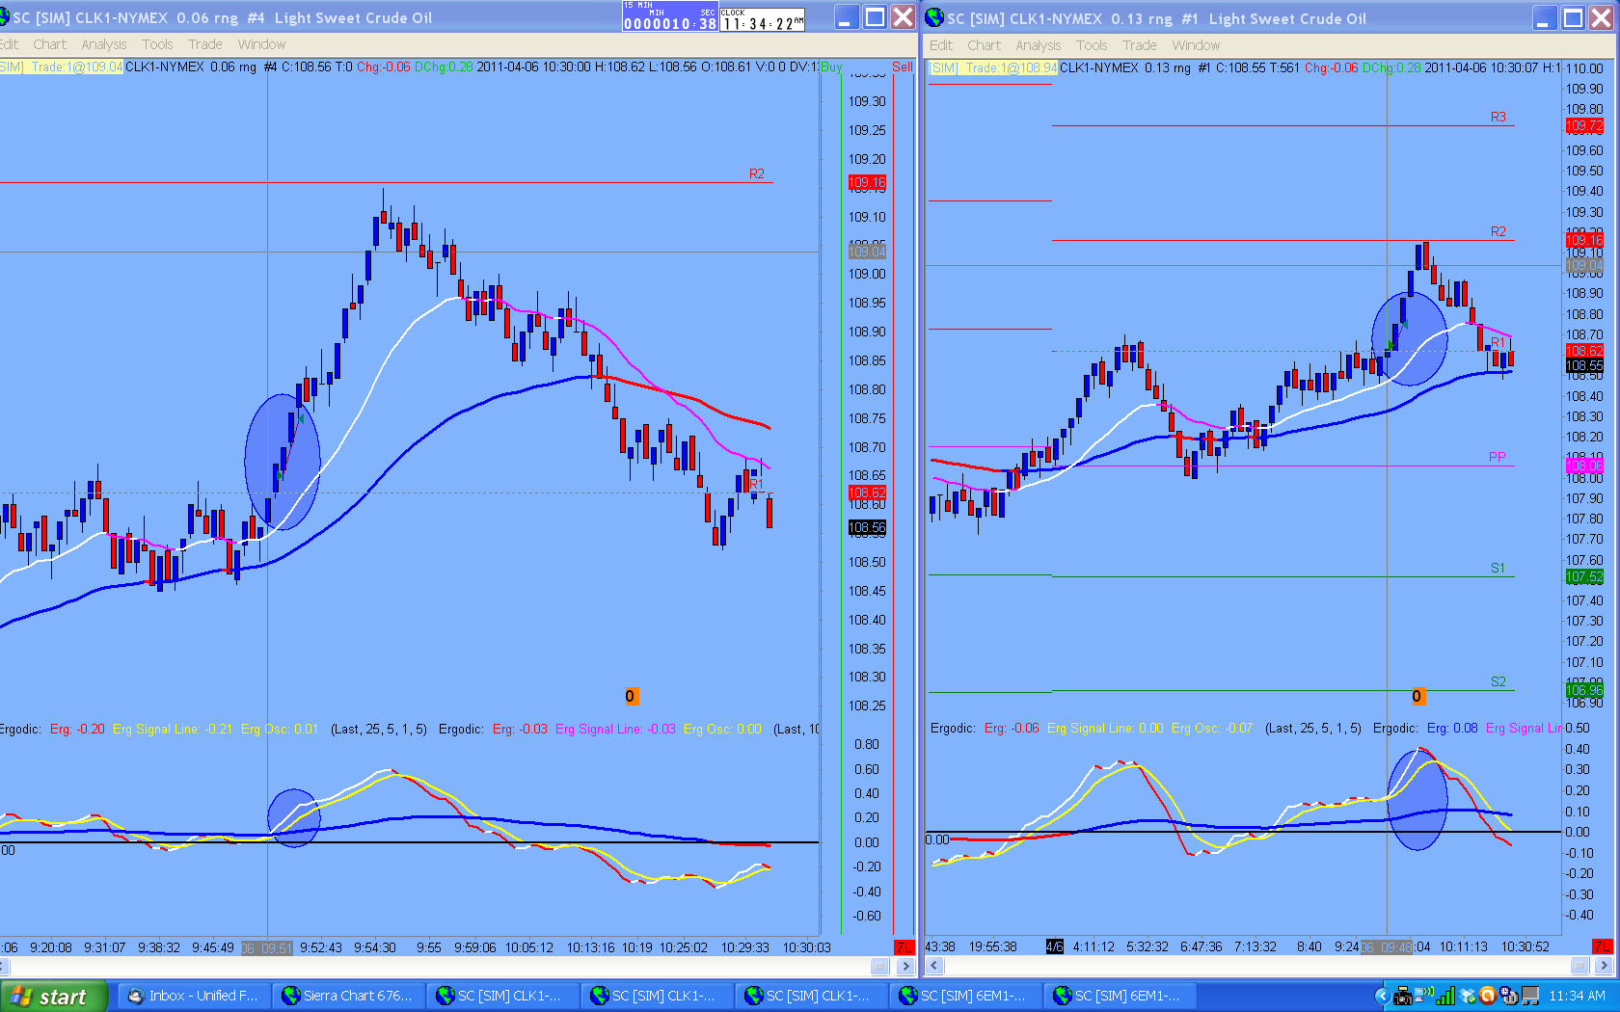
Task: Click Erg Signal Line: -0.21 label in left chart
Action: click(172, 729)
